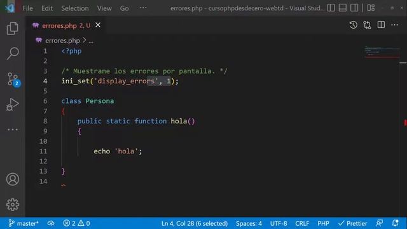Screen dimensions: 407x229
Task: Change line endings via CRLF indicator
Action: [302, 223]
